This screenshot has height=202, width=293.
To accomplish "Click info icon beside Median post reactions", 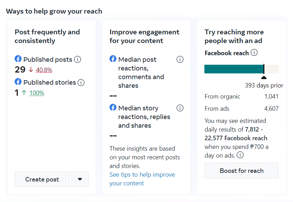I will click(x=180, y=59).
